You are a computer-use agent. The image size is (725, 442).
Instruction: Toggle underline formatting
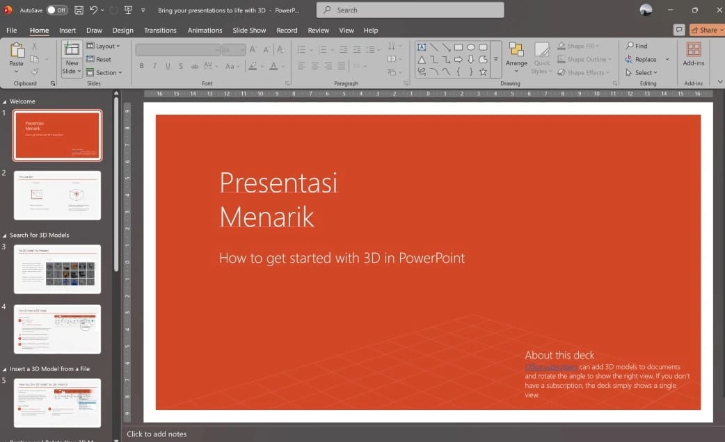[167, 65]
